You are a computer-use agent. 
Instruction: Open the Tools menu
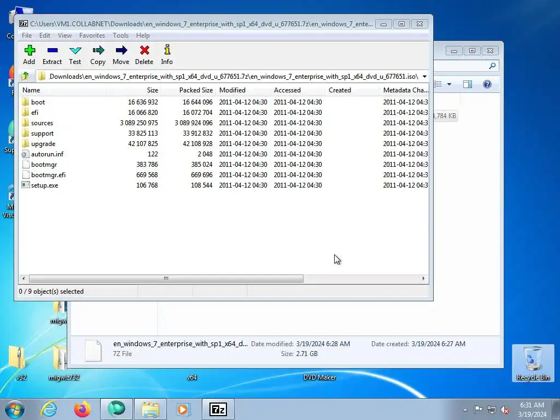pyautogui.click(x=120, y=36)
